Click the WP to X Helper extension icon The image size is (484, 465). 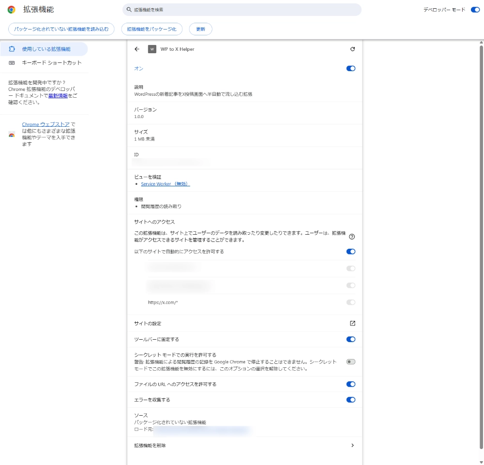click(x=152, y=49)
